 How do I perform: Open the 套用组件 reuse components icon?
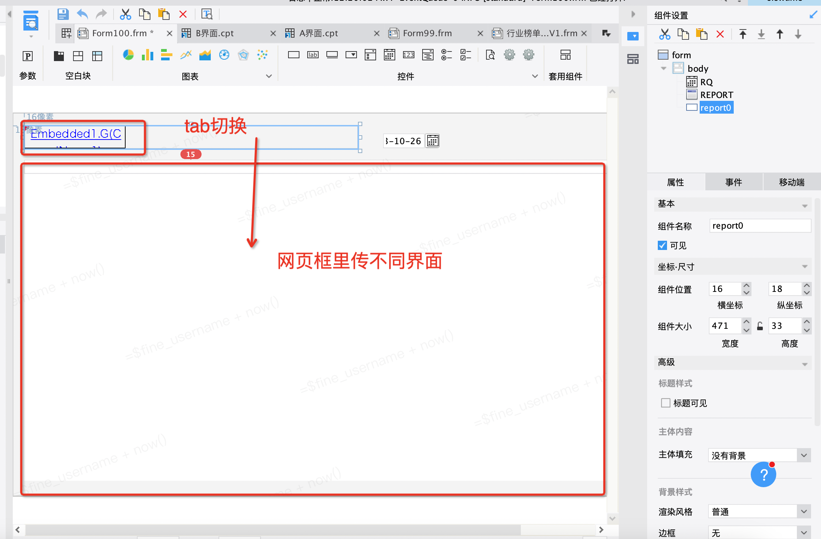click(566, 55)
